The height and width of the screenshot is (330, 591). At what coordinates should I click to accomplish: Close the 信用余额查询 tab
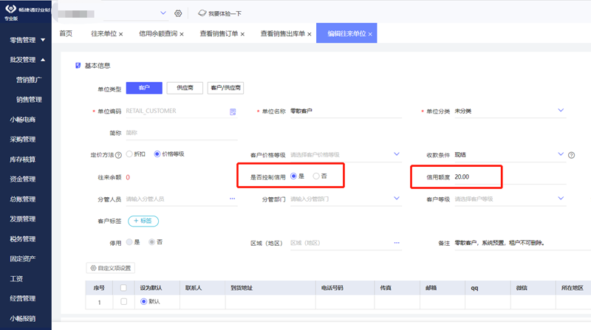coord(182,34)
